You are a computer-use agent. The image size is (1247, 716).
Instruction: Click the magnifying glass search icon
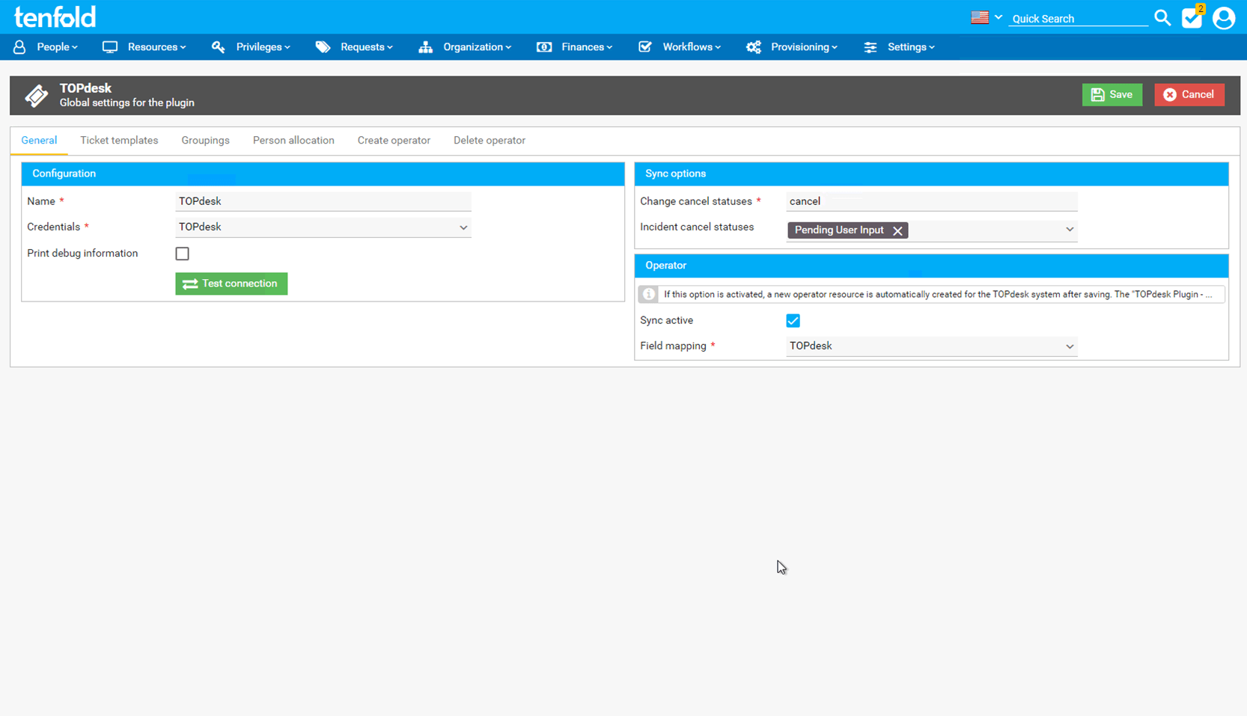[x=1162, y=17]
